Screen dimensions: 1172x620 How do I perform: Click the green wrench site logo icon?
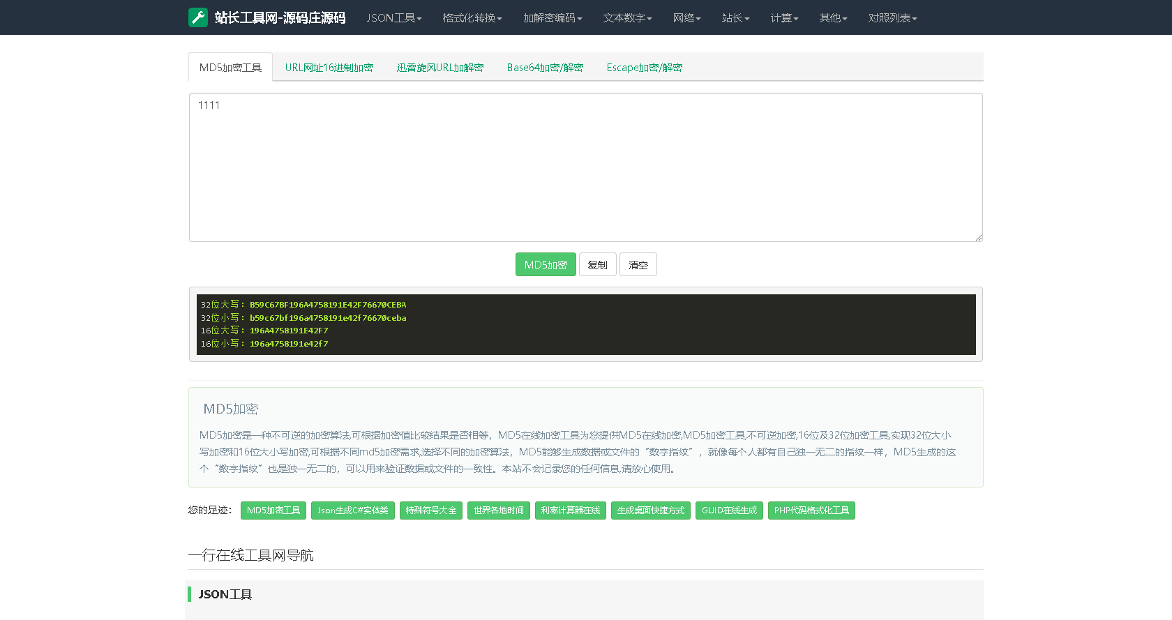click(198, 17)
